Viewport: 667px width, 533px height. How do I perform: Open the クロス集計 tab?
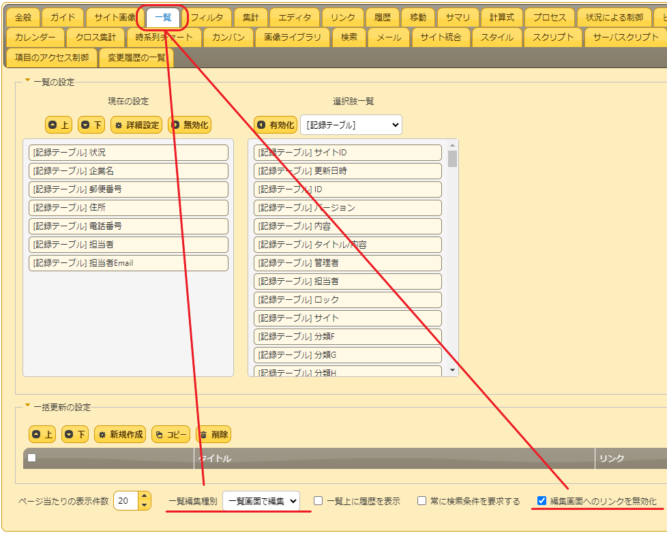pyautogui.click(x=95, y=37)
